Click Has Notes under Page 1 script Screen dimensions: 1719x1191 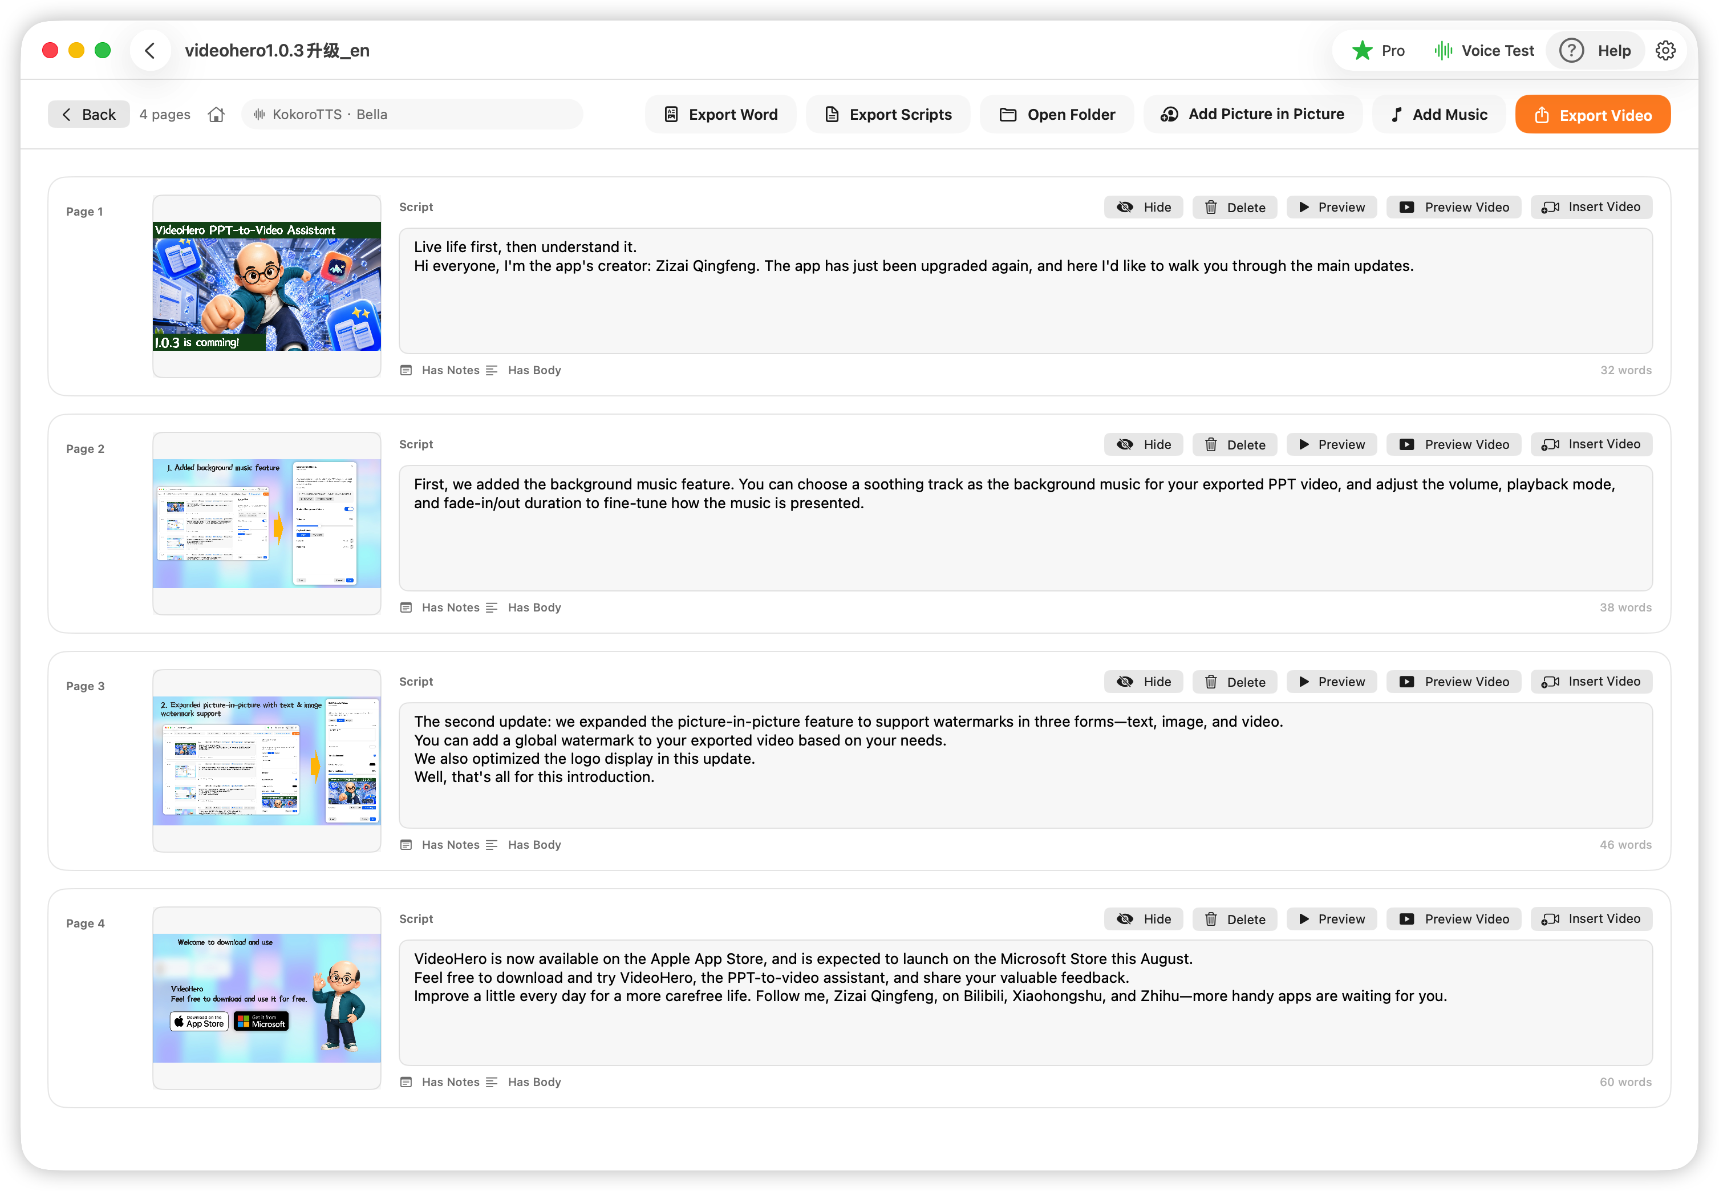(x=440, y=370)
